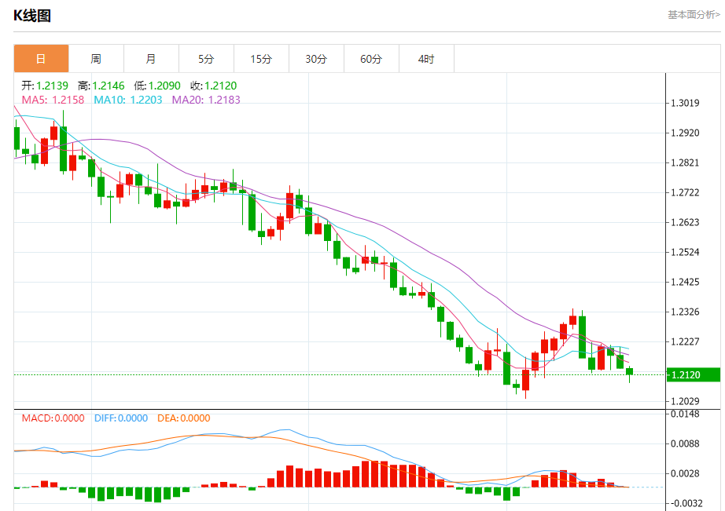Open the 30分 interval tab
Image resolution: width=725 pixels, height=511 pixels.
point(316,59)
